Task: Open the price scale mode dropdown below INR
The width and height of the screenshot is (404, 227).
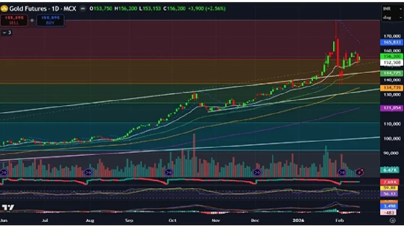Action: [392, 17]
